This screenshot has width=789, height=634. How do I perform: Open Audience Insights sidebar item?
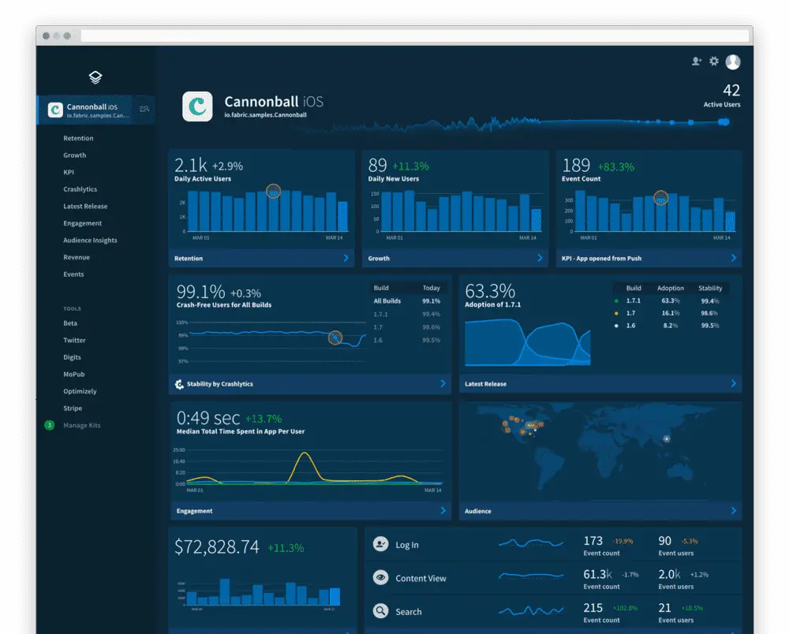(90, 241)
